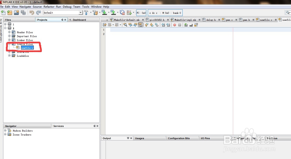Click the quick search magnifier icon
This screenshot has width=291, height=159.
point(288,12)
